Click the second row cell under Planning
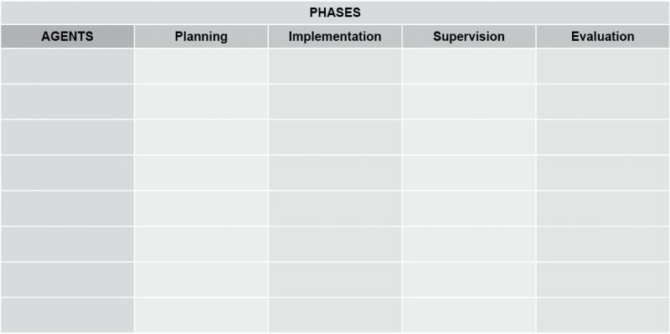 201,101
